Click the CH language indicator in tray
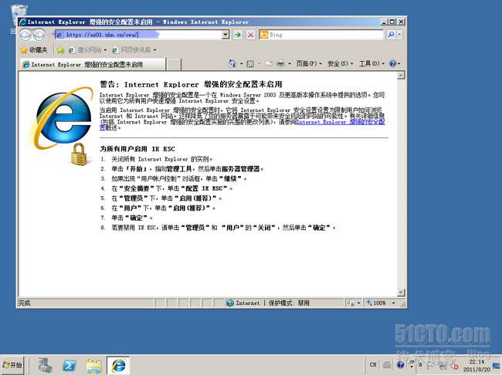 373,364
